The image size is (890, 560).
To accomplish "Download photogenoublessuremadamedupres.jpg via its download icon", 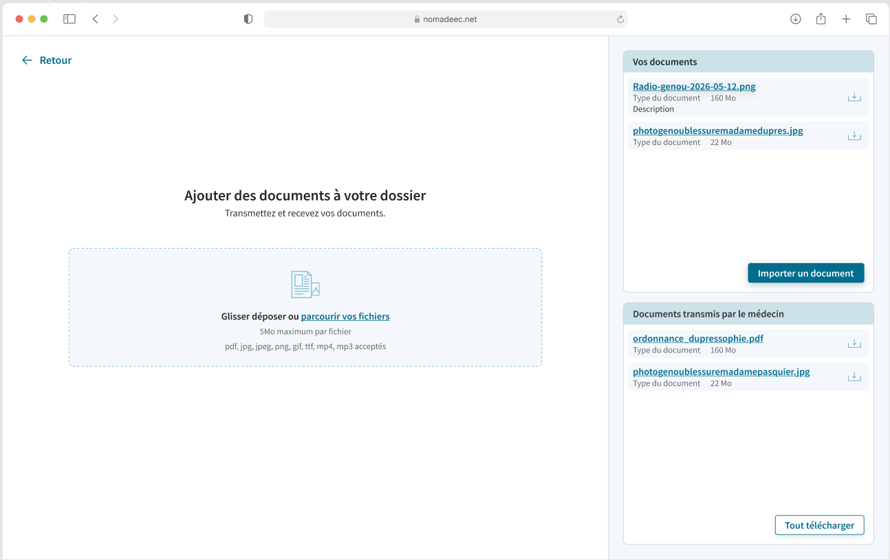I will [x=854, y=135].
